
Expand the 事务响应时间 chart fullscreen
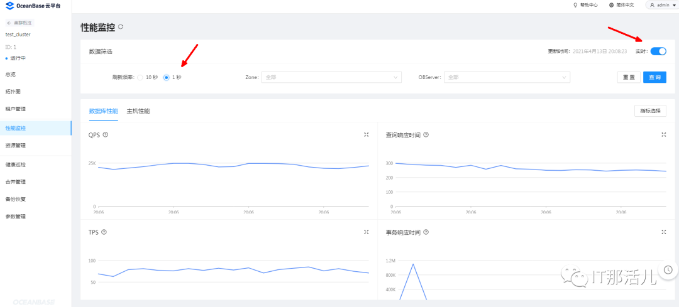coord(663,232)
